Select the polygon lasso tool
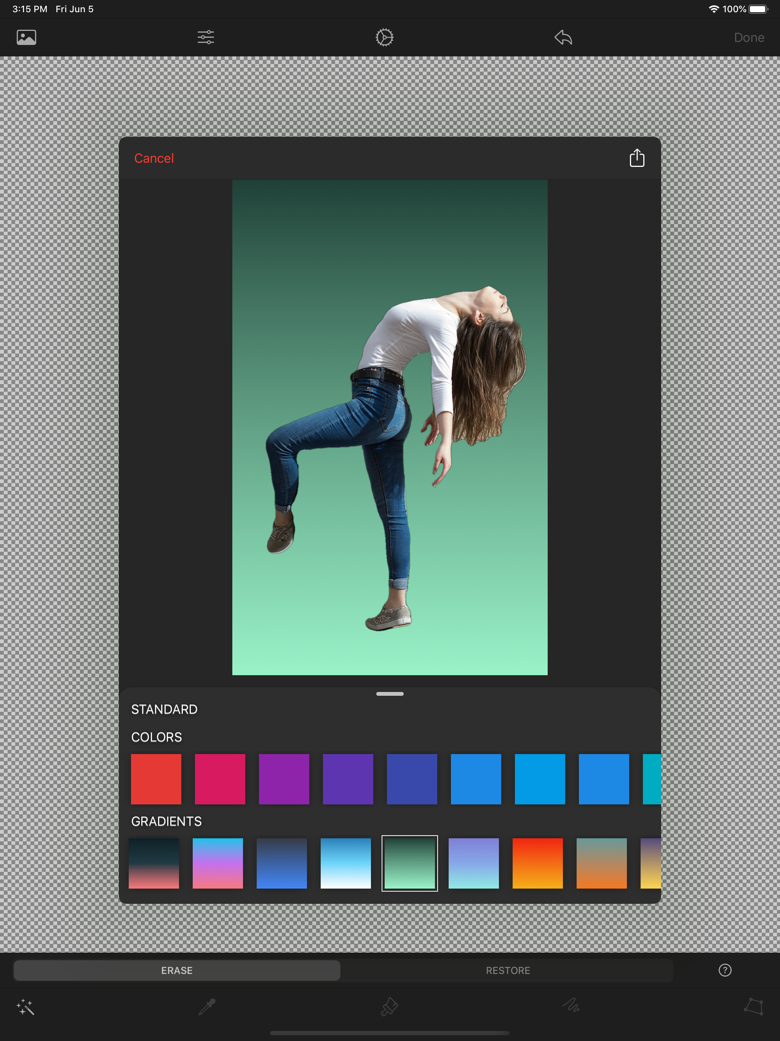The width and height of the screenshot is (780, 1041). [753, 1007]
